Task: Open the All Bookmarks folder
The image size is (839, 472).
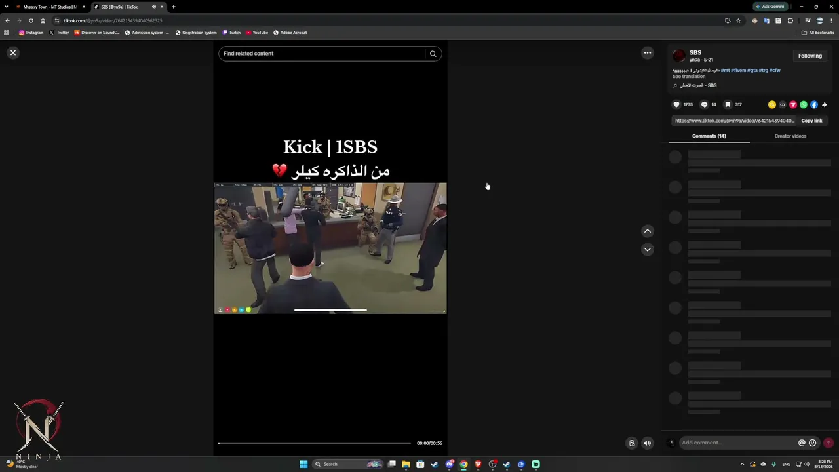Action: [818, 33]
